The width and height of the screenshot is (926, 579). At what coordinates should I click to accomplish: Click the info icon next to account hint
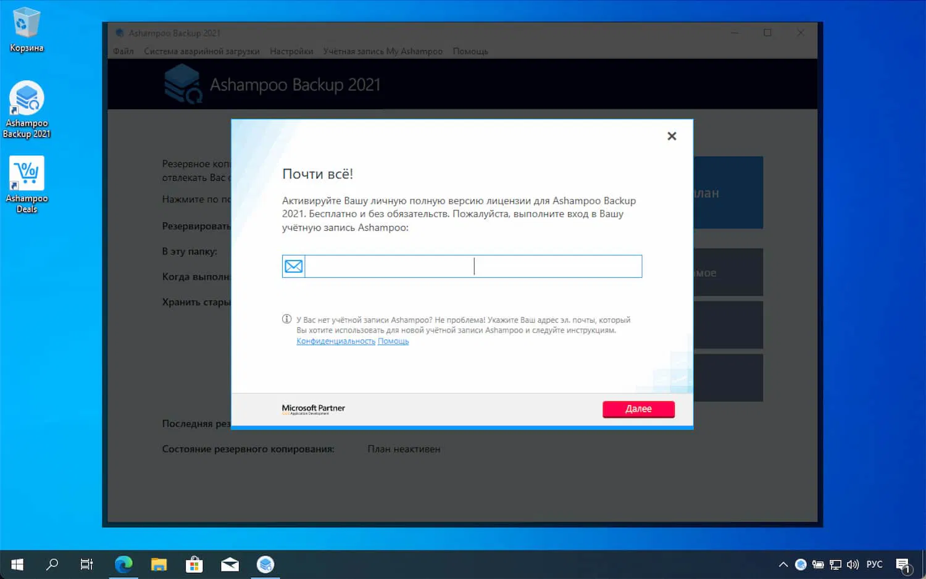287,319
